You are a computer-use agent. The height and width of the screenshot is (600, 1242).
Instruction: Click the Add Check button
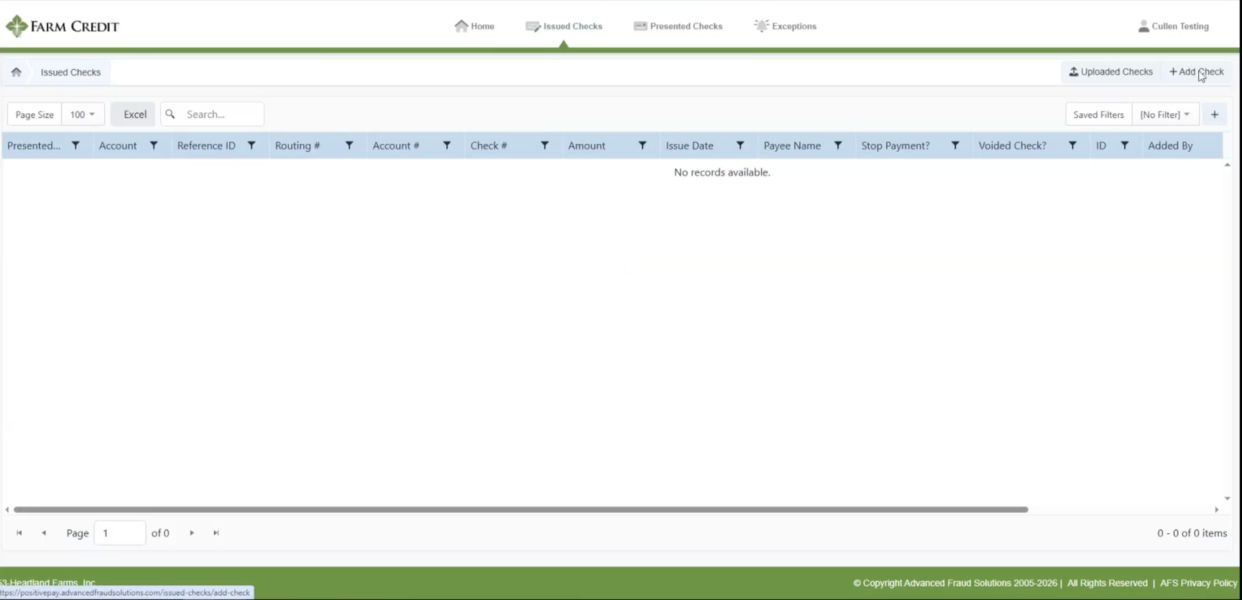pyautogui.click(x=1197, y=72)
